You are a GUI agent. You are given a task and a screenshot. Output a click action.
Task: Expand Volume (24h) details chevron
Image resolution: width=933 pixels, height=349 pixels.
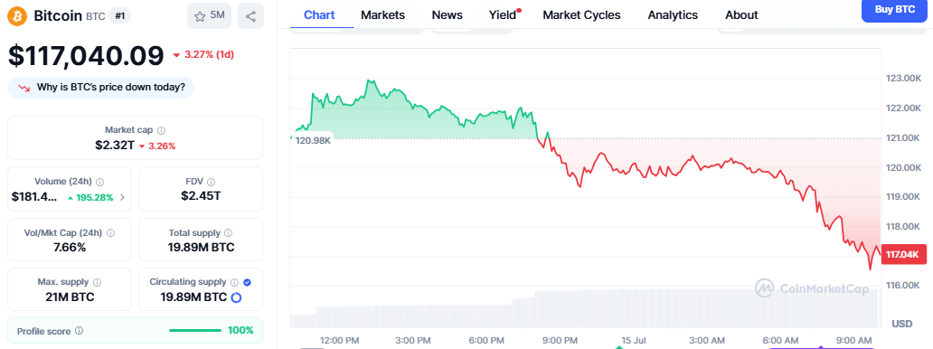(123, 198)
